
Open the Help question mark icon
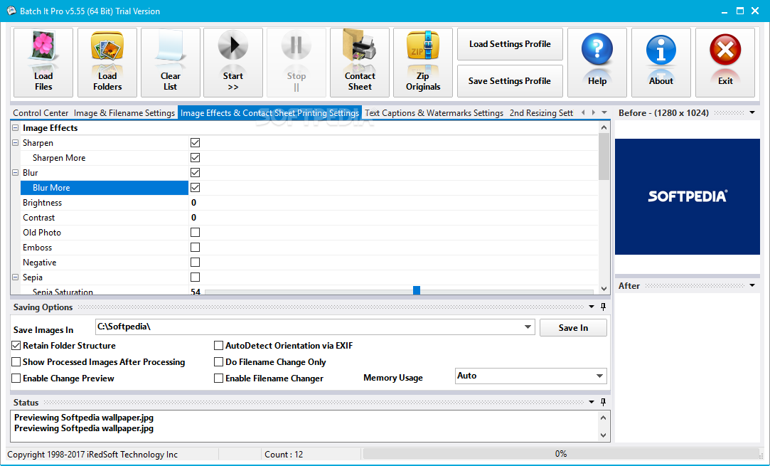597,63
